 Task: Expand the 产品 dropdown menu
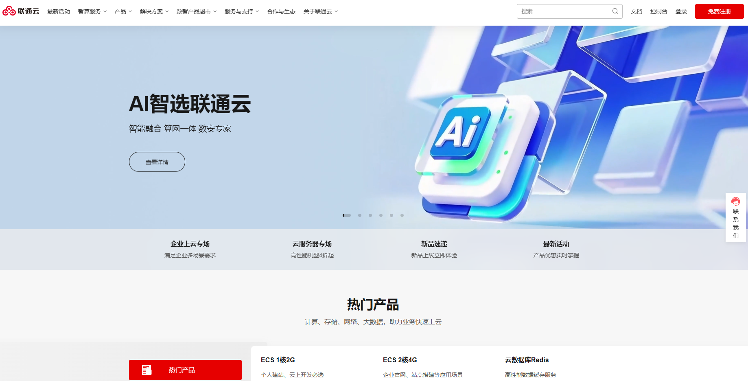(123, 11)
